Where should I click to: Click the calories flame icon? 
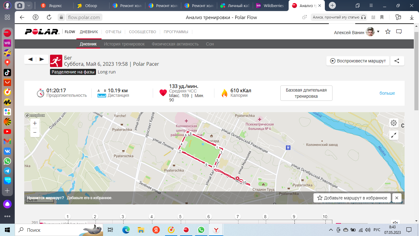point(225,93)
